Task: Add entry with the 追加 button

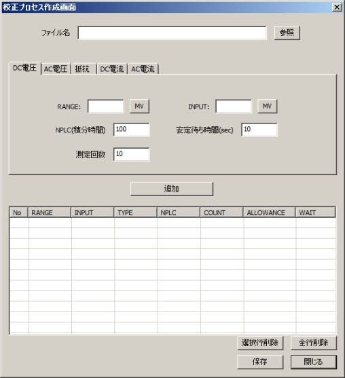Action: [x=172, y=189]
